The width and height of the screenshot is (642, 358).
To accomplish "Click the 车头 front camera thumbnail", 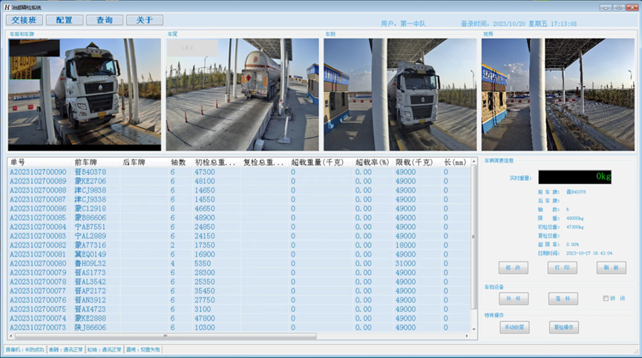I will click(85, 94).
